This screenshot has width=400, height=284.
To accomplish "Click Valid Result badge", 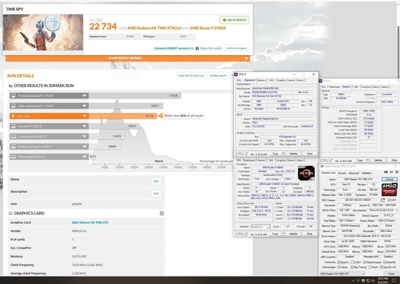I will [x=234, y=20].
